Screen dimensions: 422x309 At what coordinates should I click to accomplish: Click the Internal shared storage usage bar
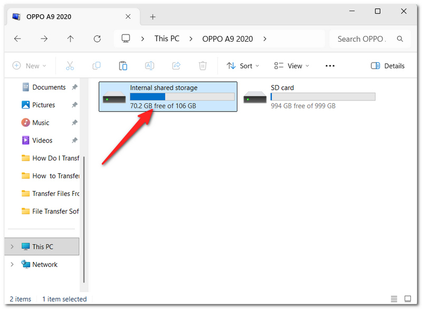182,97
